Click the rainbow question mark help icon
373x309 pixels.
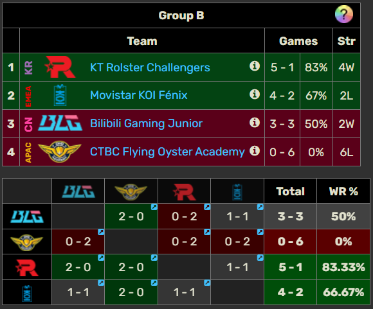coord(344,14)
